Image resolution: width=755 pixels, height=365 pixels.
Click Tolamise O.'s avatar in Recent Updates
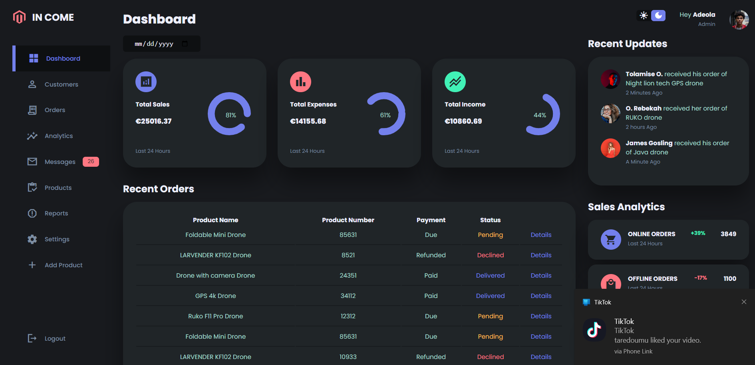tap(610, 79)
